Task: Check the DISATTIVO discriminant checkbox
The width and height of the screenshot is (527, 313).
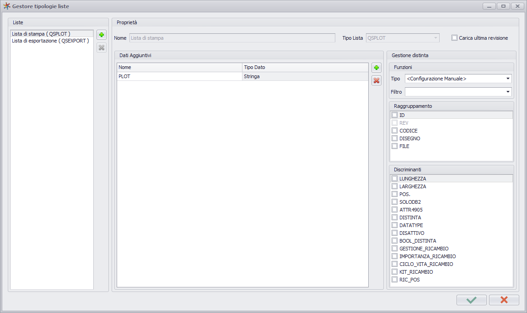Action: point(395,233)
